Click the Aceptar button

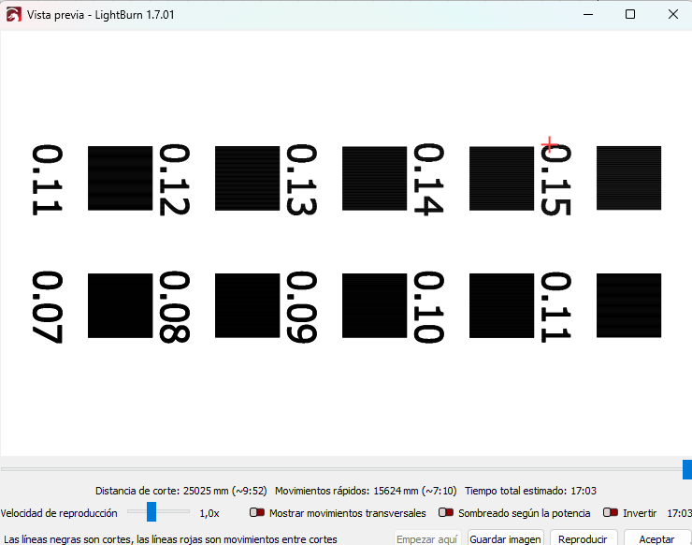(x=656, y=539)
